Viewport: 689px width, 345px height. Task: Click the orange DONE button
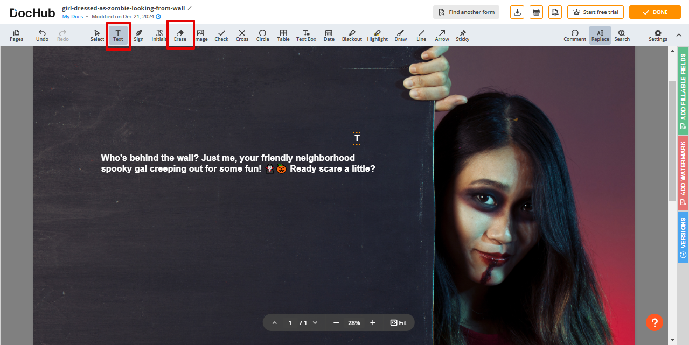(x=655, y=12)
